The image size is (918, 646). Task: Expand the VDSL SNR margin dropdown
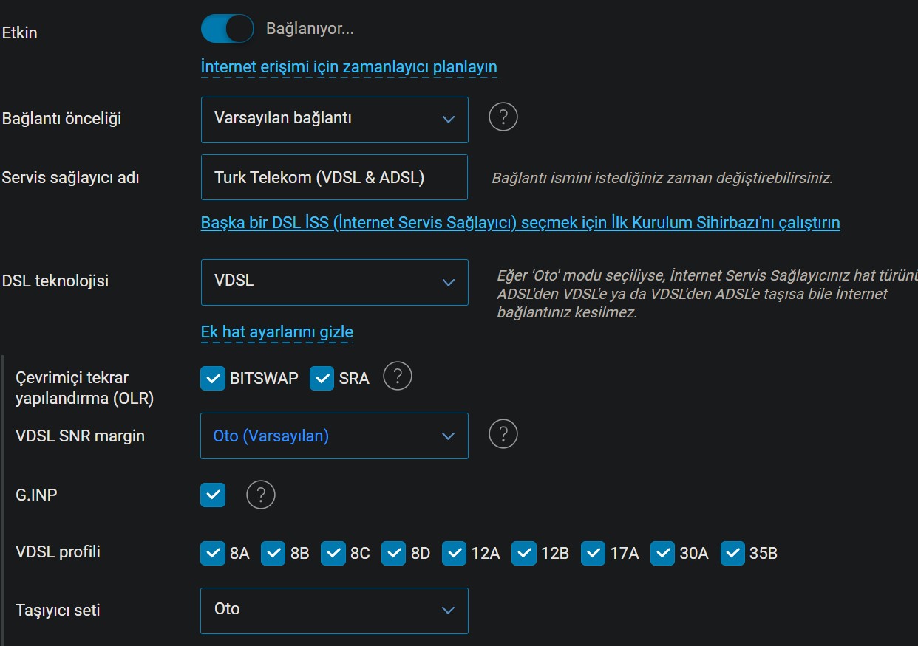(x=335, y=436)
